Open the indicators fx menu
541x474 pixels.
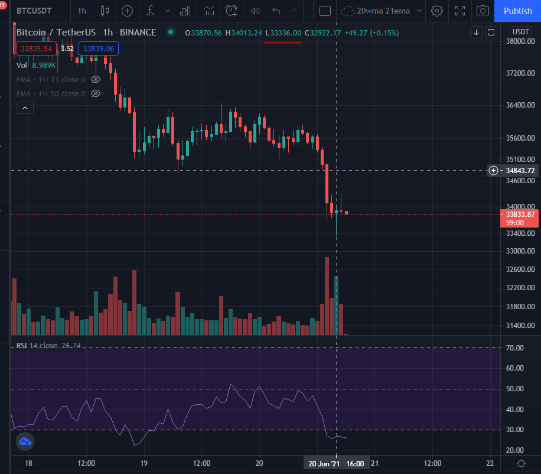[151, 11]
